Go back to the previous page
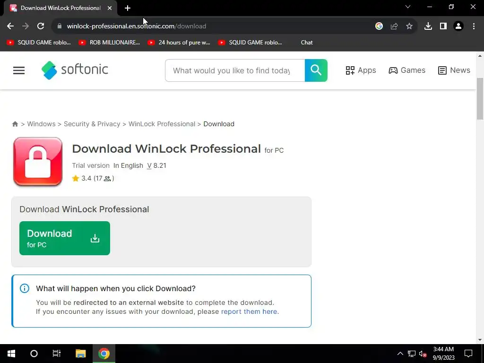 pyautogui.click(x=10, y=26)
